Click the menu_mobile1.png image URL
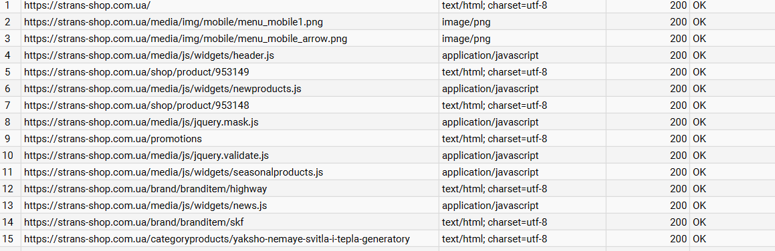 pyautogui.click(x=173, y=22)
